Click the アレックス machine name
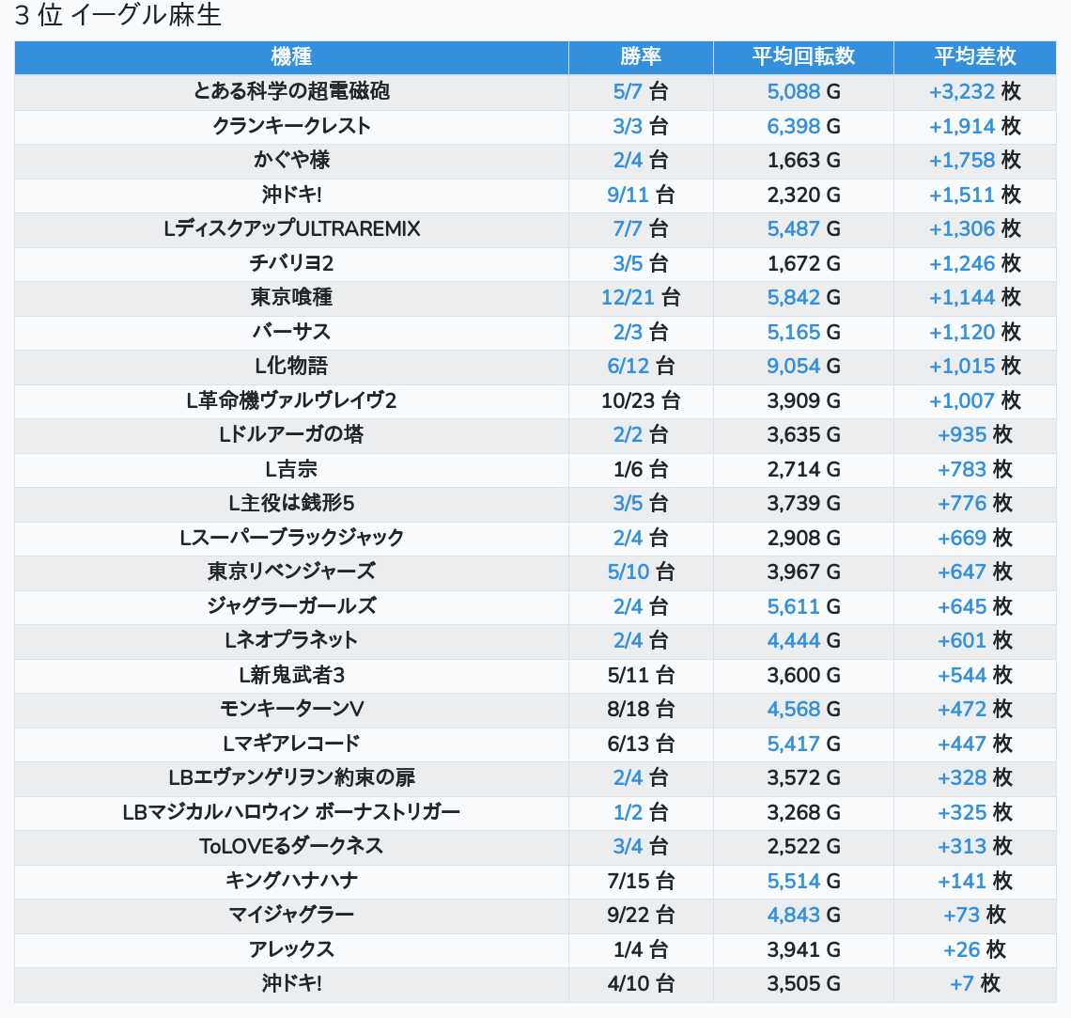Screen dimensions: 1071x1018 coord(291,949)
